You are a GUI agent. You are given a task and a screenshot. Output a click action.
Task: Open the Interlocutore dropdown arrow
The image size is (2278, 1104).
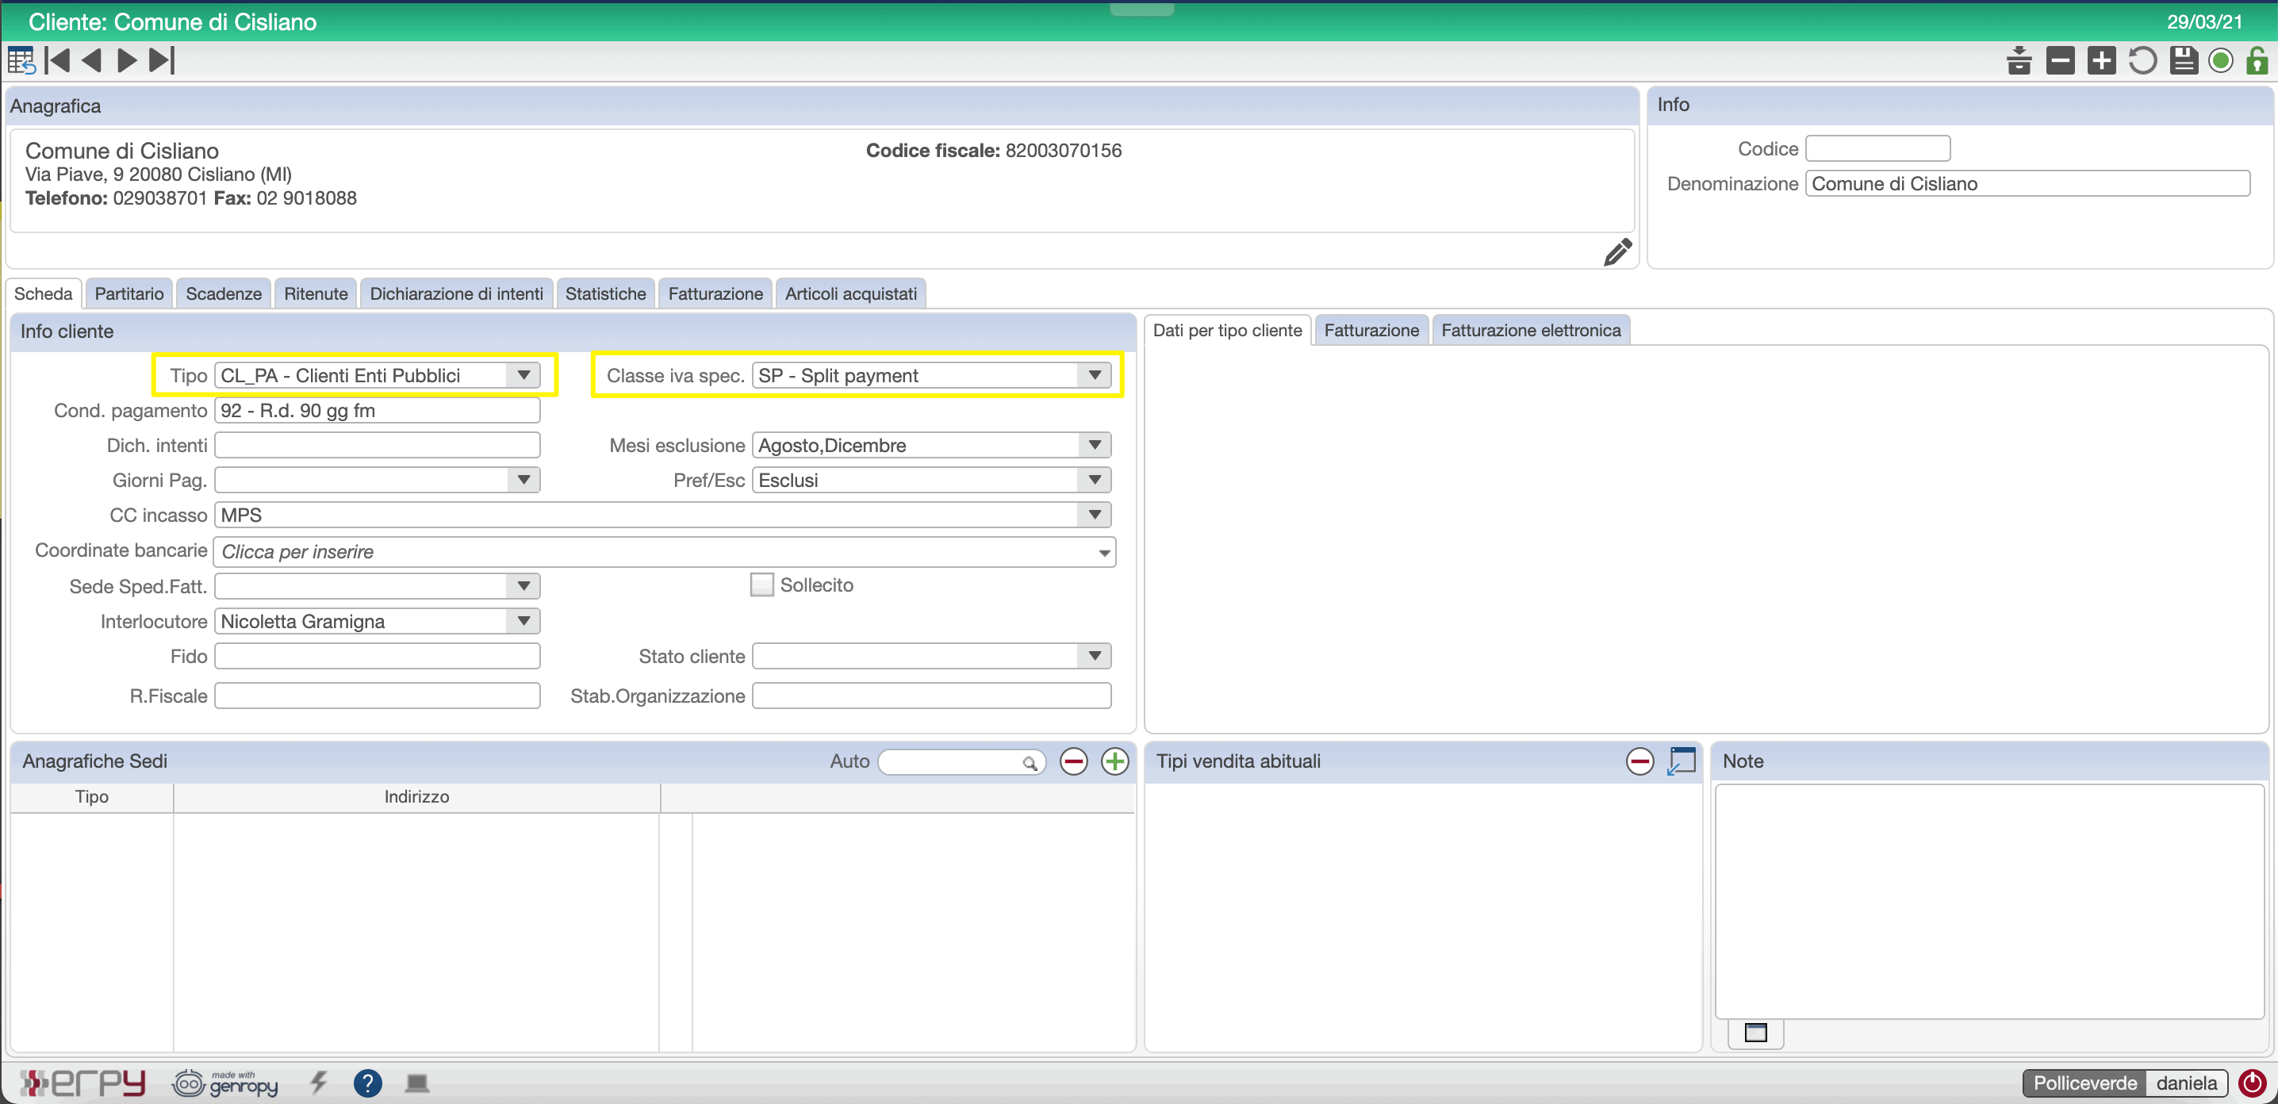click(523, 621)
